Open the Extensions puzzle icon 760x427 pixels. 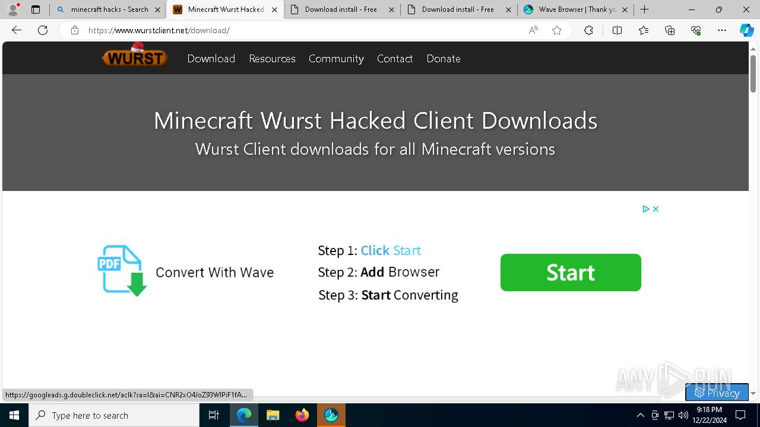(588, 30)
